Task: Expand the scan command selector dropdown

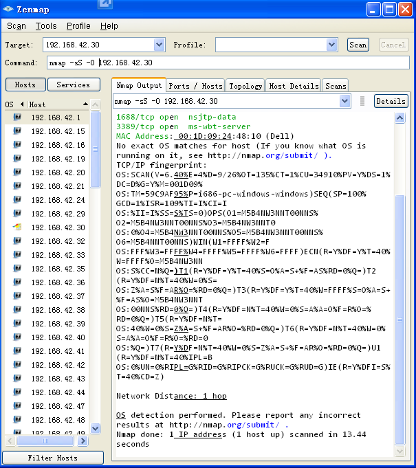Action: [x=344, y=101]
